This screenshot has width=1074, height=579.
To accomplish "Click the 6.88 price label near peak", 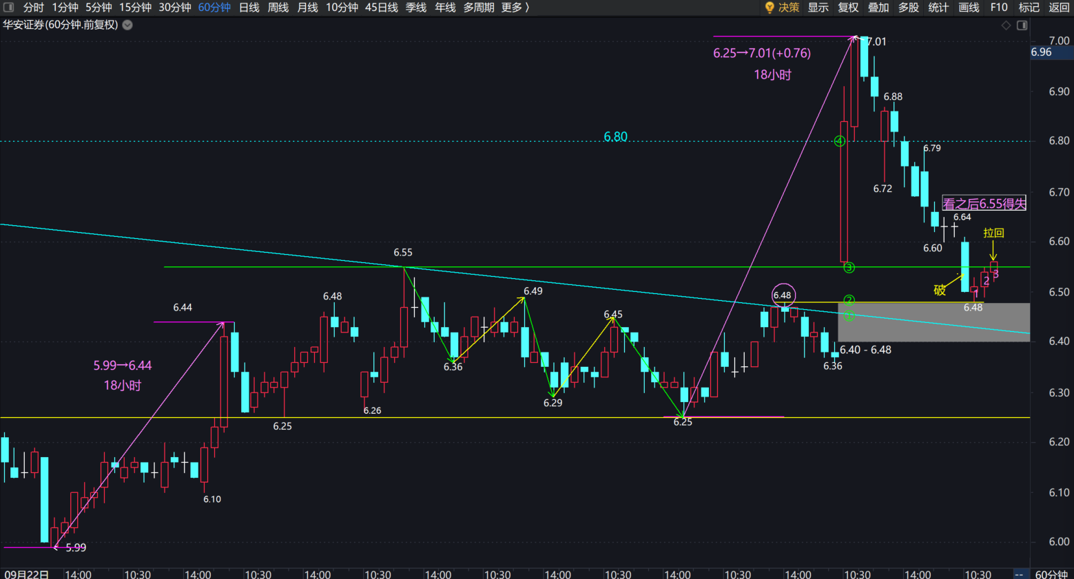I will (x=893, y=96).
